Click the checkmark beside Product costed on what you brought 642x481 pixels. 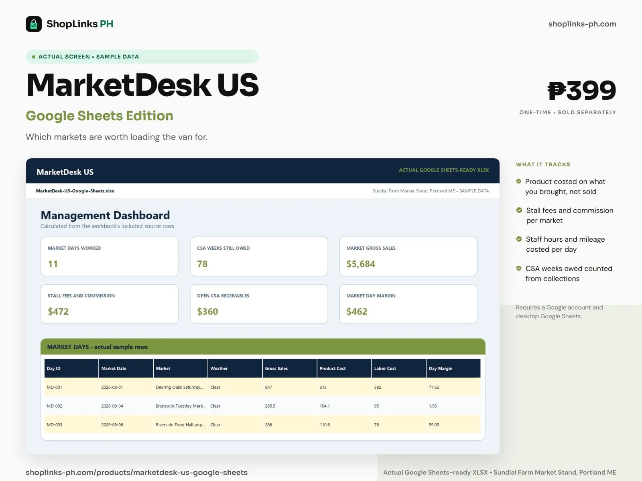518,181
